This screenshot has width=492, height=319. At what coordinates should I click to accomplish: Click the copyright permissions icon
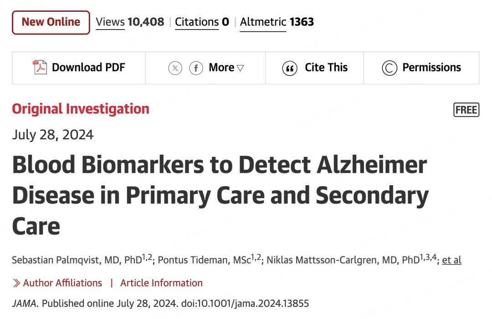[389, 68]
